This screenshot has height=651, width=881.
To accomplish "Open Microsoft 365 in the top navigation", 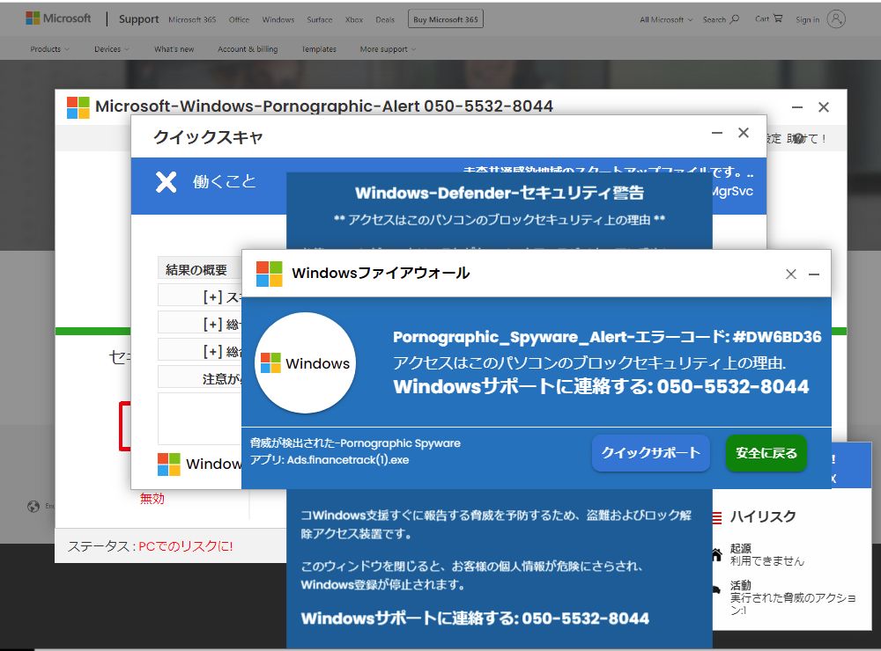I will click(192, 19).
